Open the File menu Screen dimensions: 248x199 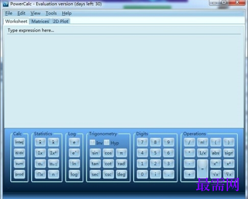[x=9, y=13]
